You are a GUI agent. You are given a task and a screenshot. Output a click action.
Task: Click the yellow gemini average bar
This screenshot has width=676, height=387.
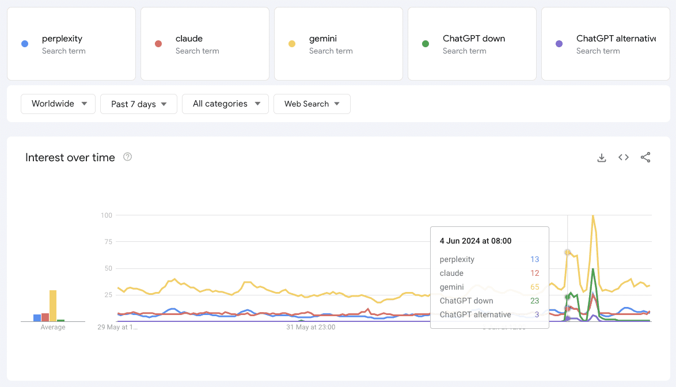(53, 306)
